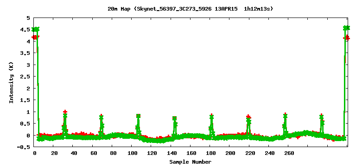Click the y-axis tick label 1
Image resolution: width=356 pixels, height=166 pixels.
28,112
